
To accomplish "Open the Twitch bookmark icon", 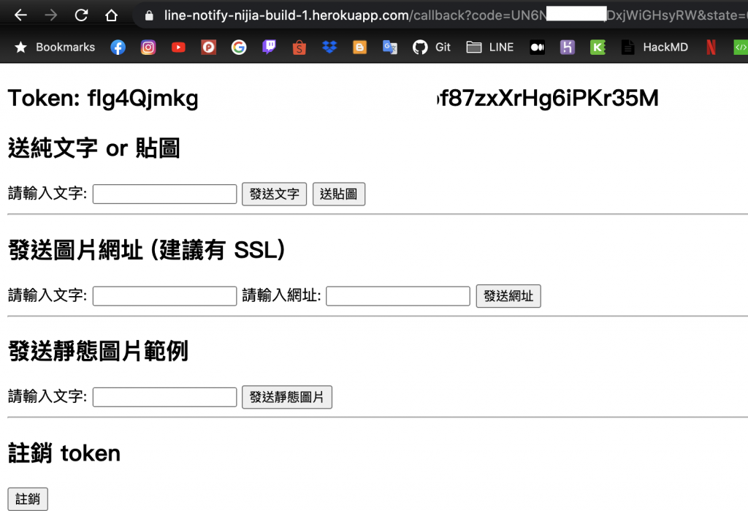I will point(269,48).
